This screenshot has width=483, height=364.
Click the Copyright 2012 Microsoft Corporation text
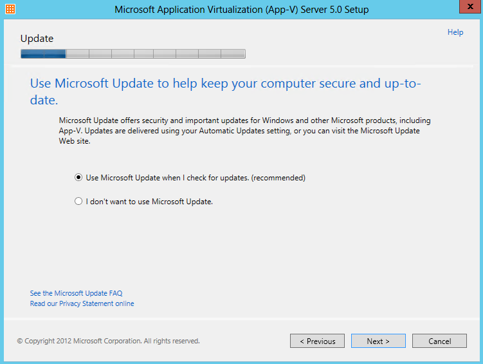tap(109, 341)
